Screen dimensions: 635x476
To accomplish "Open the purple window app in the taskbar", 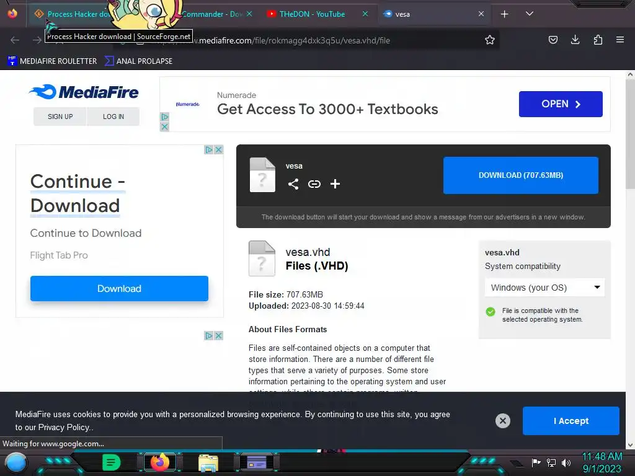I will tap(256, 462).
